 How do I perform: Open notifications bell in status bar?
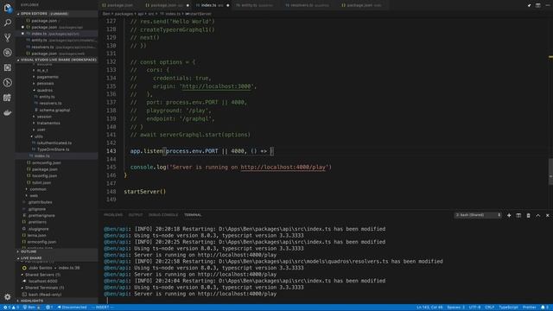coord(545,308)
